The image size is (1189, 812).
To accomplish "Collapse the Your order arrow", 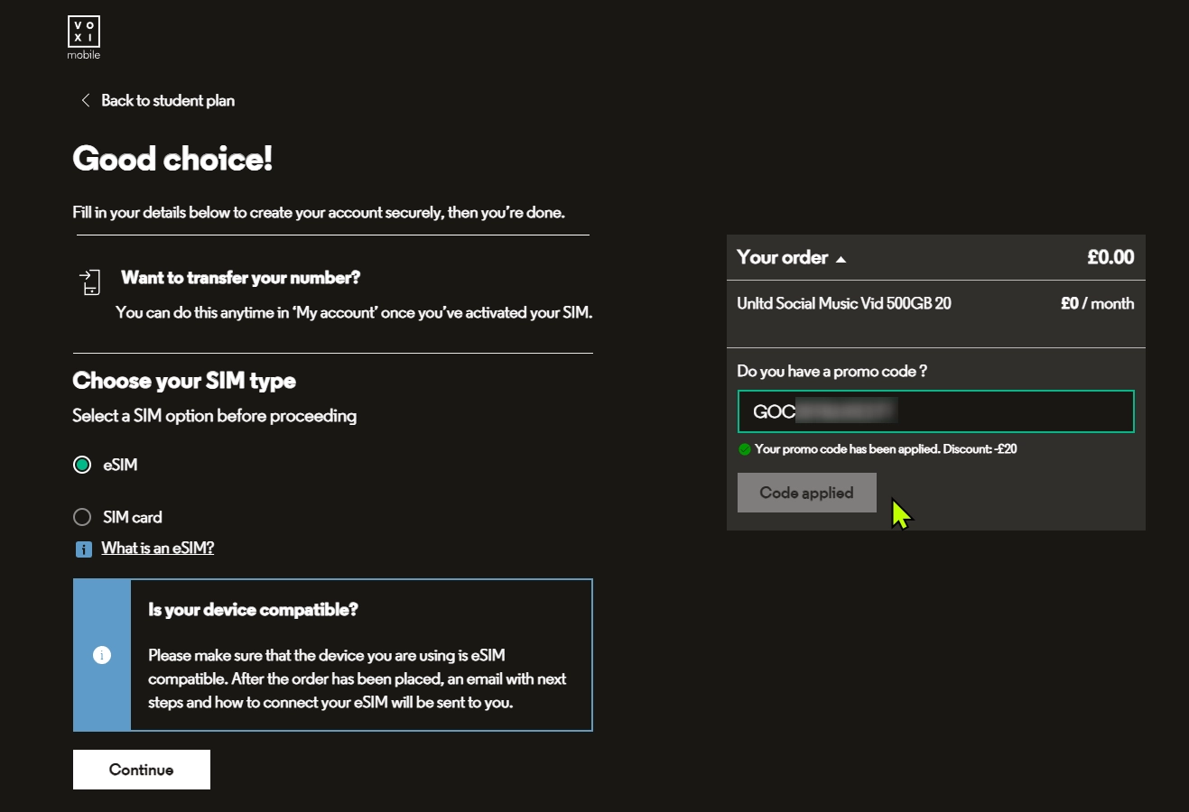I will pyautogui.click(x=841, y=259).
